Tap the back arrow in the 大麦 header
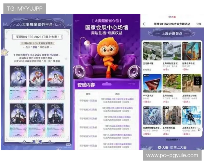Viewport: 205px width, 164px height. (x=144, y=24)
